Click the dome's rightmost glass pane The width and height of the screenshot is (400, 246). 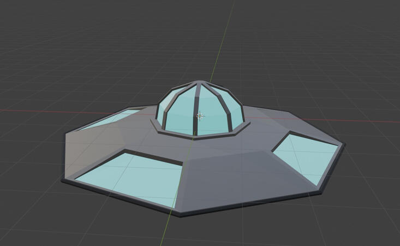coord(235,113)
